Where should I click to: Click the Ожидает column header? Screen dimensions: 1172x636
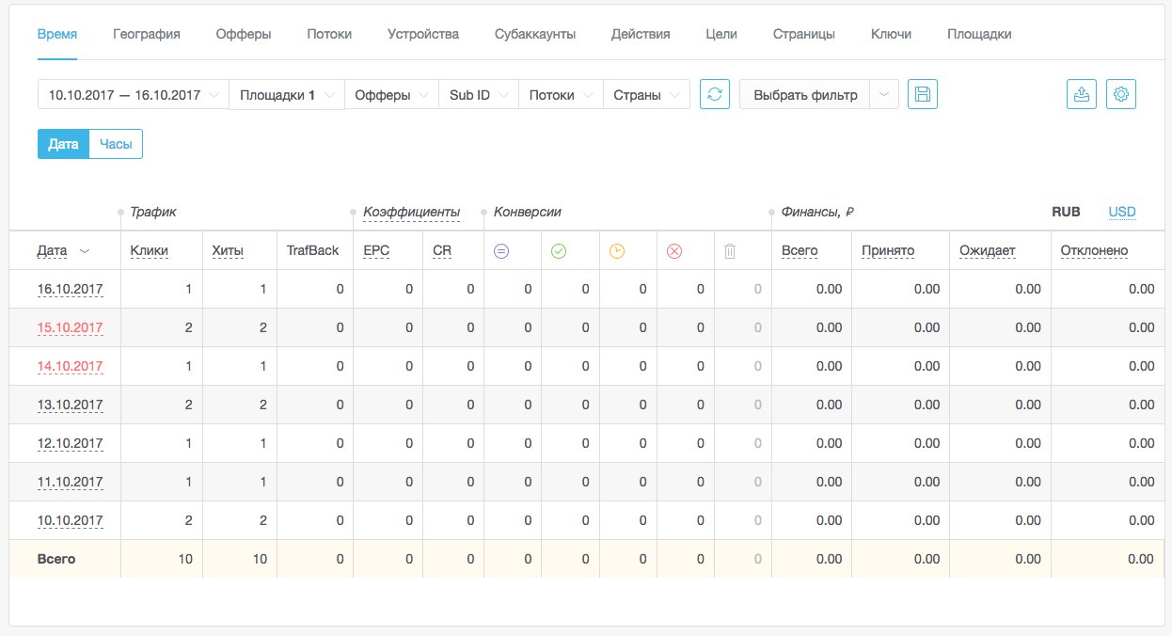987,251
